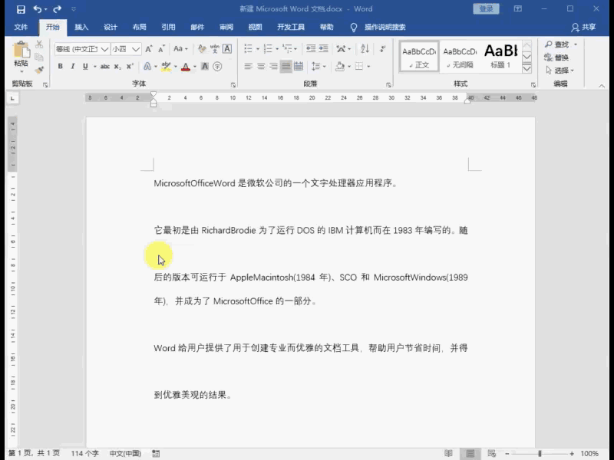Apply character shading icon
This screenshot has height=460, width=614.
pos(205,67)
